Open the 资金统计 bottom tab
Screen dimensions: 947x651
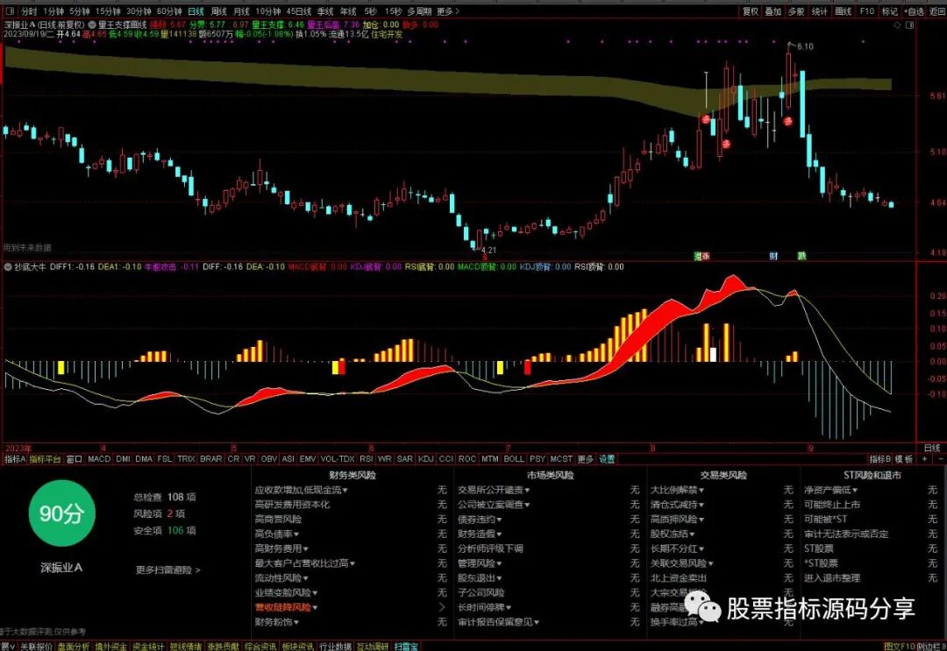[x=148, y=646]
